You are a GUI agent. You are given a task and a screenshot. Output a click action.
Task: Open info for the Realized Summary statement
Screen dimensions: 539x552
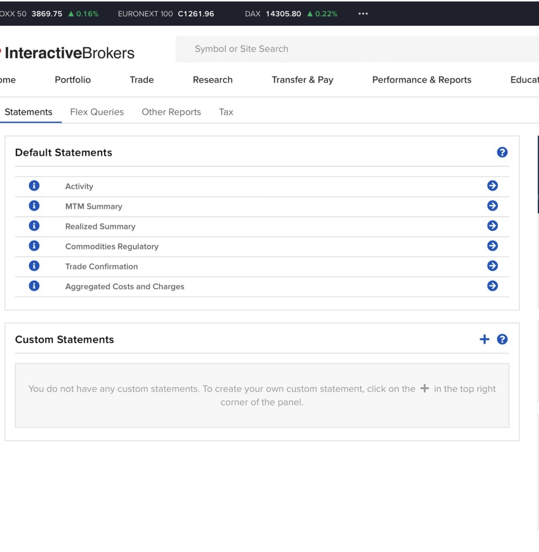pyautogui.click(x=34, y=226)
